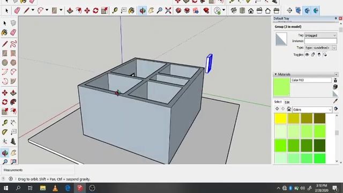
Task: Switch to Iso view icon
Action: pyautogui.click(x=234, y=11)
